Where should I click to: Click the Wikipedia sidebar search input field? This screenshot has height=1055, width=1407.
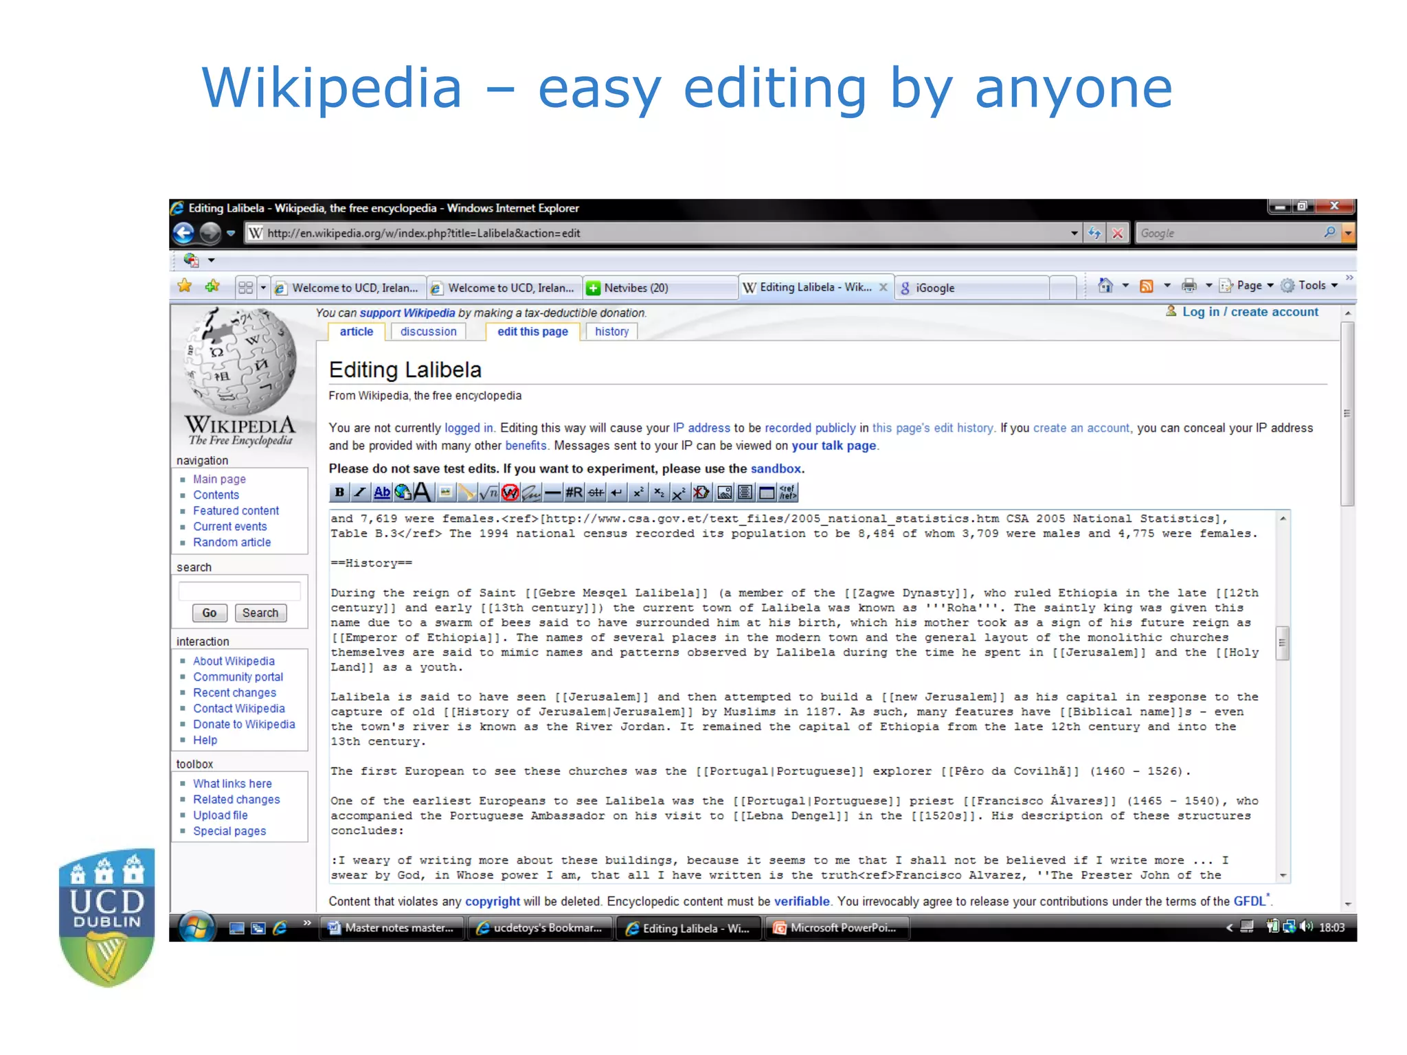239,591
